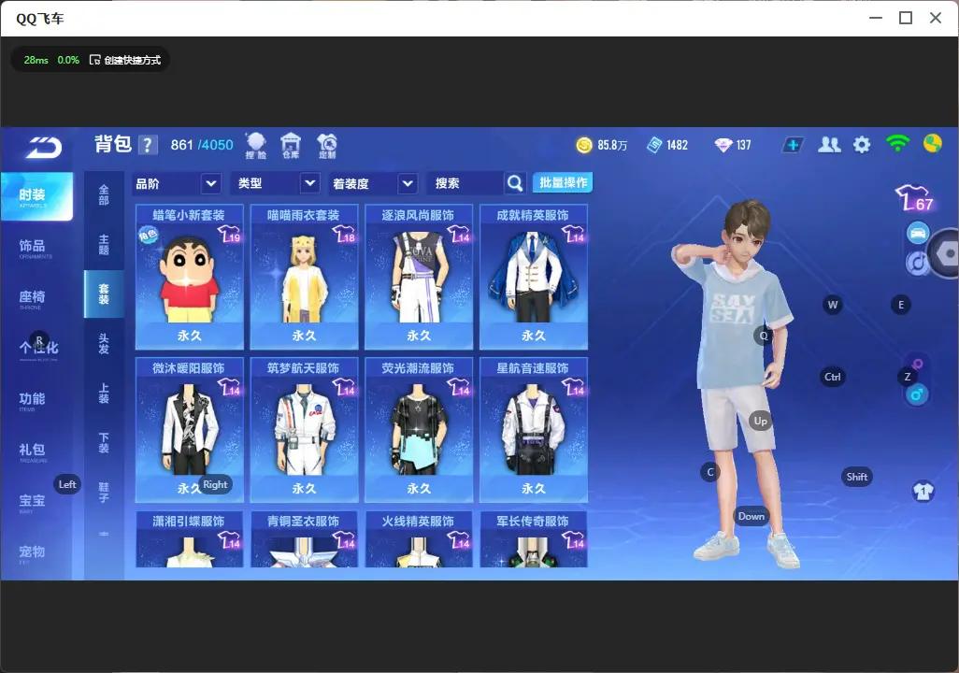Select the 潇湘引蝶服饰 outfit card
The height and width of the screenshot is (673, 959).
click(x=189, y=539)
